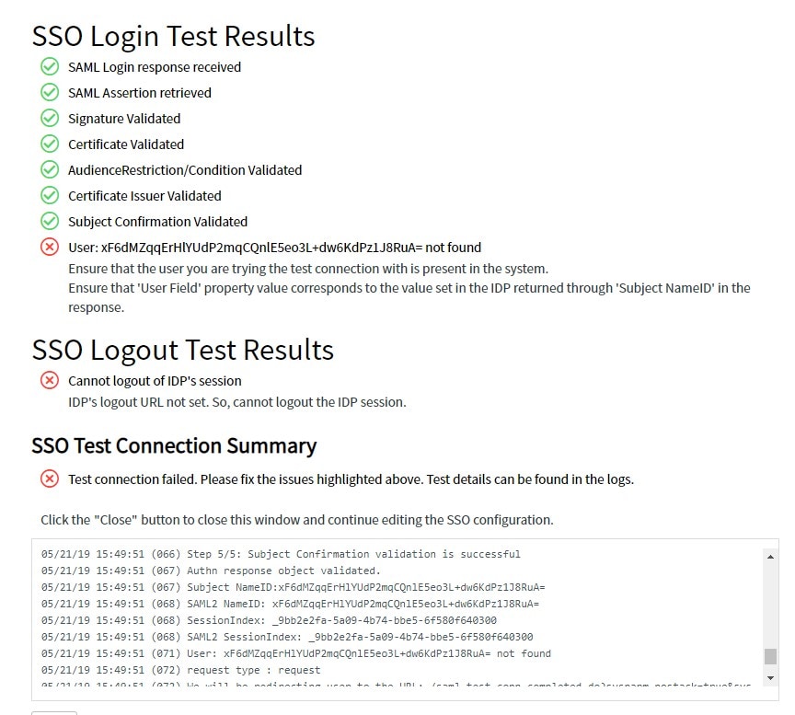Viewport: 795px width, 715px height.
Task: Click the SSO Login Test Results heading
Action: pyautogui.click(x=173, y=36)
